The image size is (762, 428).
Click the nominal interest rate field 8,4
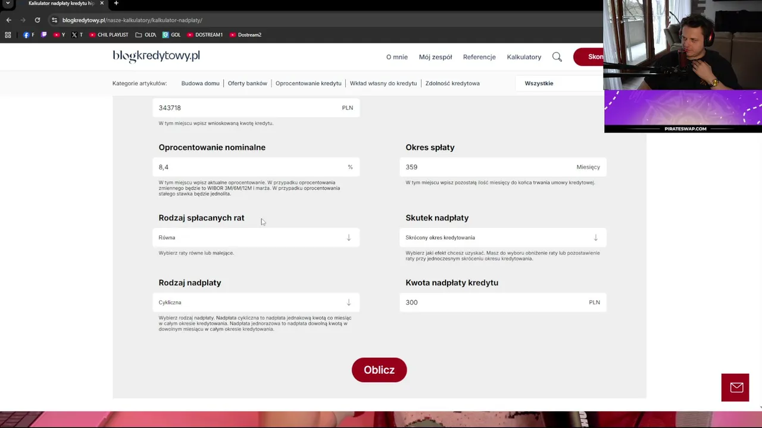(256, 167)
